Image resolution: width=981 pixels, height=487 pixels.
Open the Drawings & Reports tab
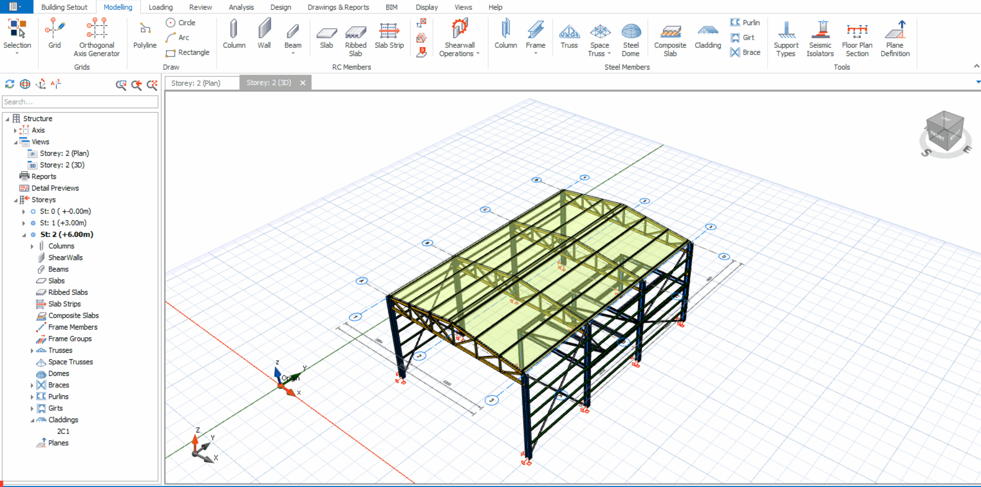(x=338, y=7)
